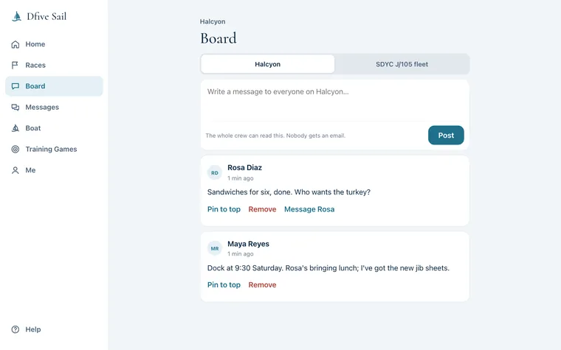The height and width of the screenshot is (350, 561).
Task: Click the Post button
Action: [x=446, y=136]
